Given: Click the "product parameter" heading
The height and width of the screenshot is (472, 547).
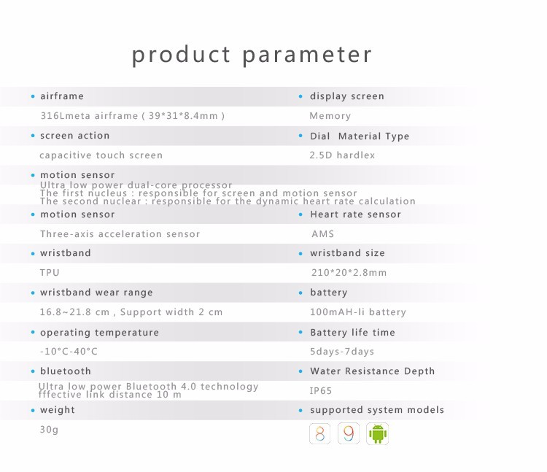Looking at the screenshot, I should point(252,55).
